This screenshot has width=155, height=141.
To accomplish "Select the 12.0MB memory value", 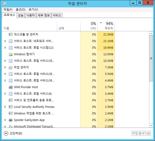I will (108, 54).
